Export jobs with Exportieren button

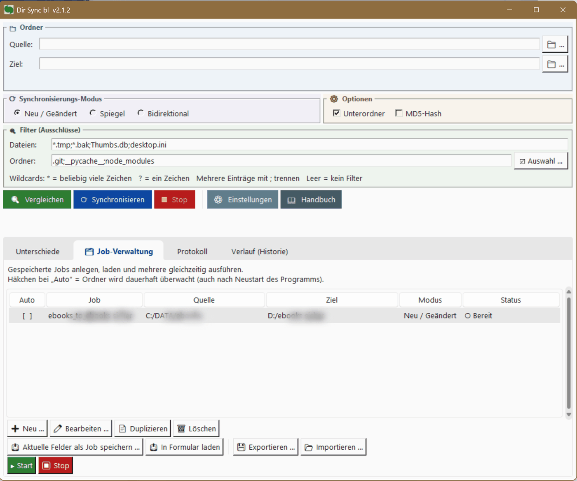coord(266,447)
